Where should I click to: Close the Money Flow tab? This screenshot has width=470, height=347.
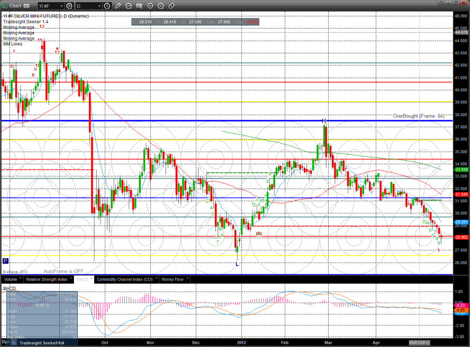[x=187, y=278]
